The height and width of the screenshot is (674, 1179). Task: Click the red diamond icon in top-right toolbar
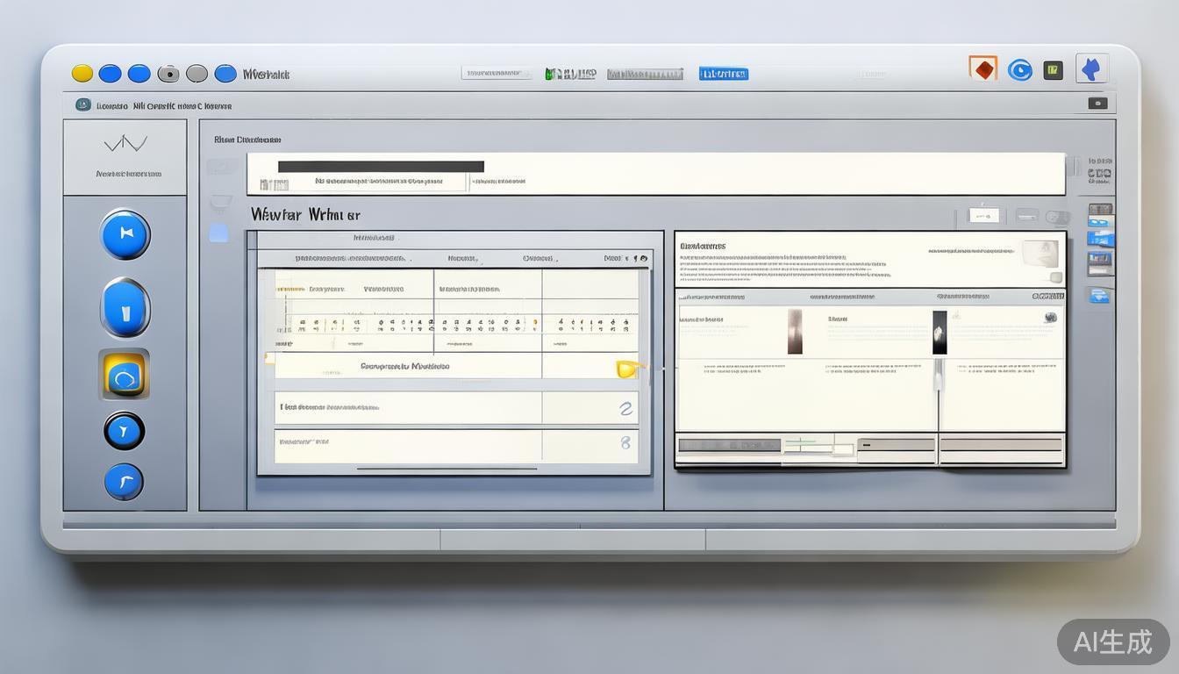click(982, 69)
